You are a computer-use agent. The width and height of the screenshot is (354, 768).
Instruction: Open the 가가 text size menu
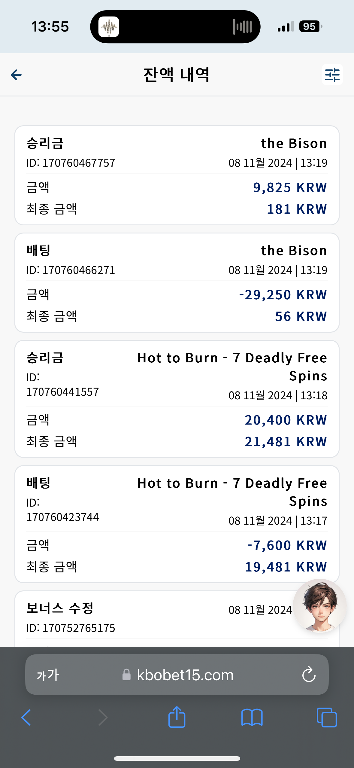[x=48, y=675]
